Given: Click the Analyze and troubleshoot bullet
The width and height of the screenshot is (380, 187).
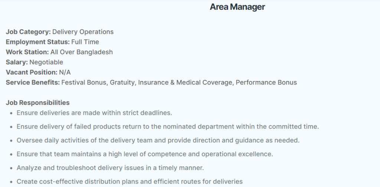Looking at the screenshot, I should tap(110, 168).
